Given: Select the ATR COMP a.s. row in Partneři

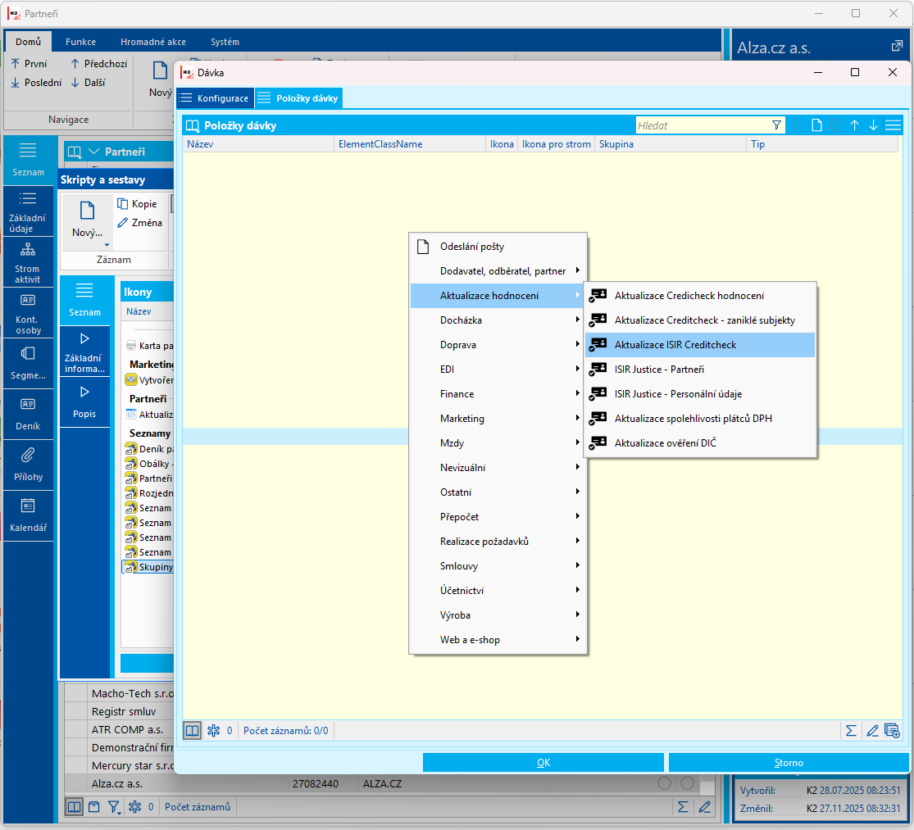Looking at the screenshot, I should tap(127, 729).
